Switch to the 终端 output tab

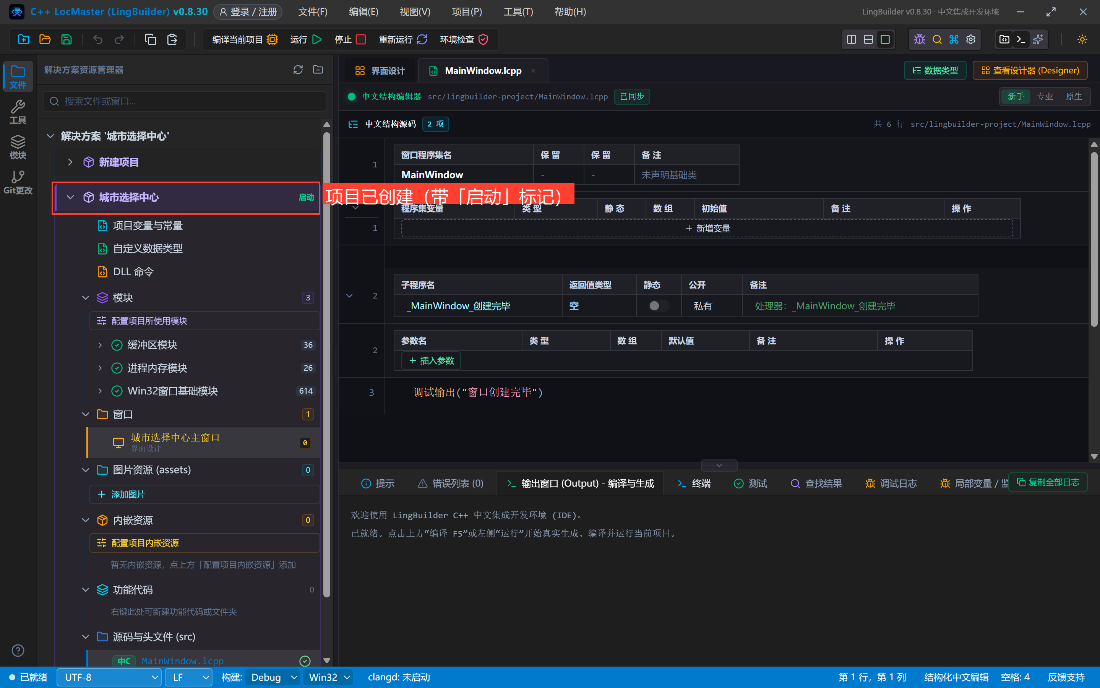pyautogui.click(x=694, y=483)
